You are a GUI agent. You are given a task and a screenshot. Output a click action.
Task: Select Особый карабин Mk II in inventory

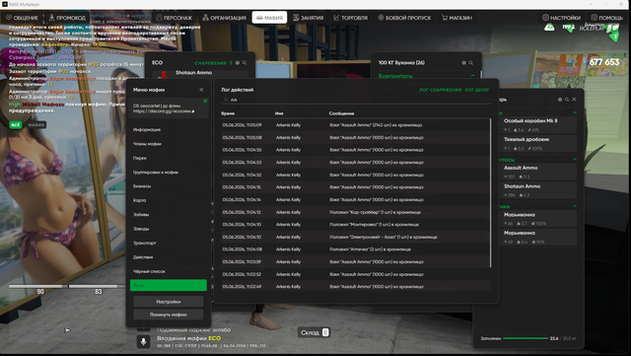pos(538,125)
